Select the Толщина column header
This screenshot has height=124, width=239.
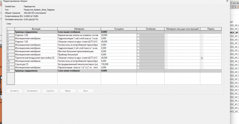tap(119, 29)
